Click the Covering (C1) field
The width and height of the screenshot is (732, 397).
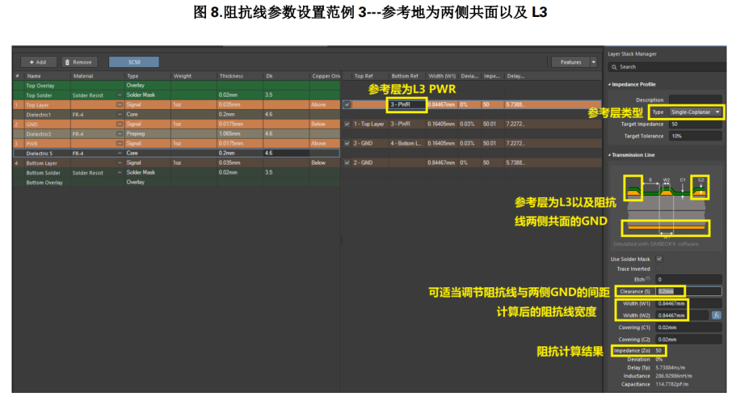[x=689, y=327]
